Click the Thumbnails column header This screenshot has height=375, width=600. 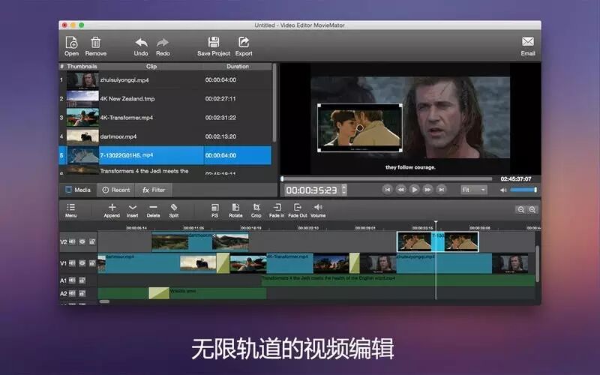point(82,66)
